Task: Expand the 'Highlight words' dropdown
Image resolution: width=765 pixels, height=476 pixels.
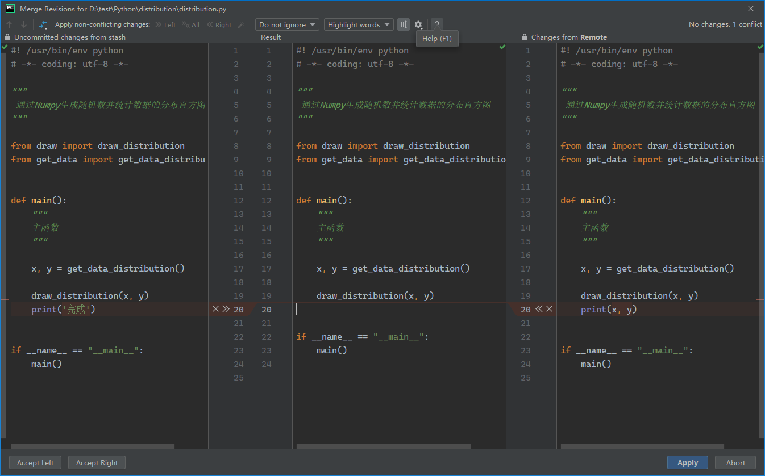Action: [x=358, y=24]
